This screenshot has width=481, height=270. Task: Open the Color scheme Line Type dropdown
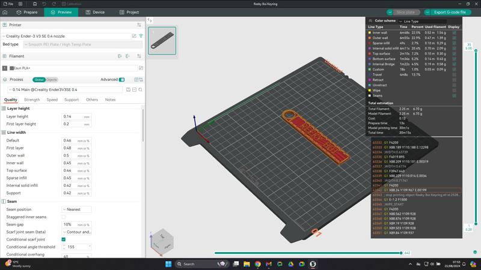click(x=423, y=22)
